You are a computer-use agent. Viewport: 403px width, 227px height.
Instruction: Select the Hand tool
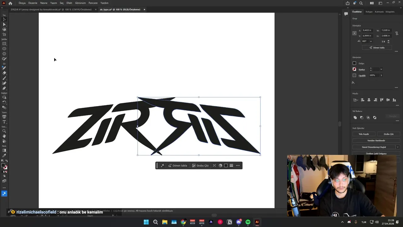4,136
